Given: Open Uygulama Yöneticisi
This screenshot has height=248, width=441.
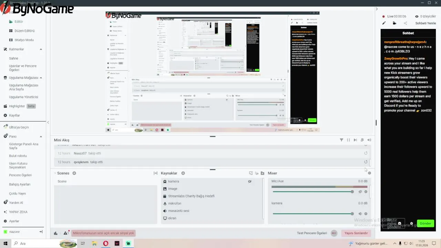Looking at the screenshot, I should [23, 97].
